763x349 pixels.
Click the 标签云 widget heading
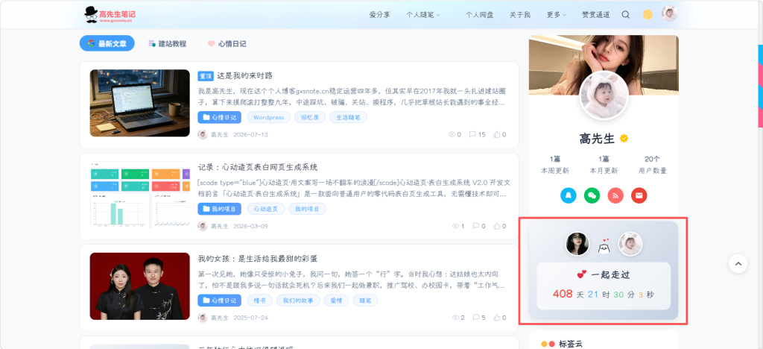click(x=570, y=344)
